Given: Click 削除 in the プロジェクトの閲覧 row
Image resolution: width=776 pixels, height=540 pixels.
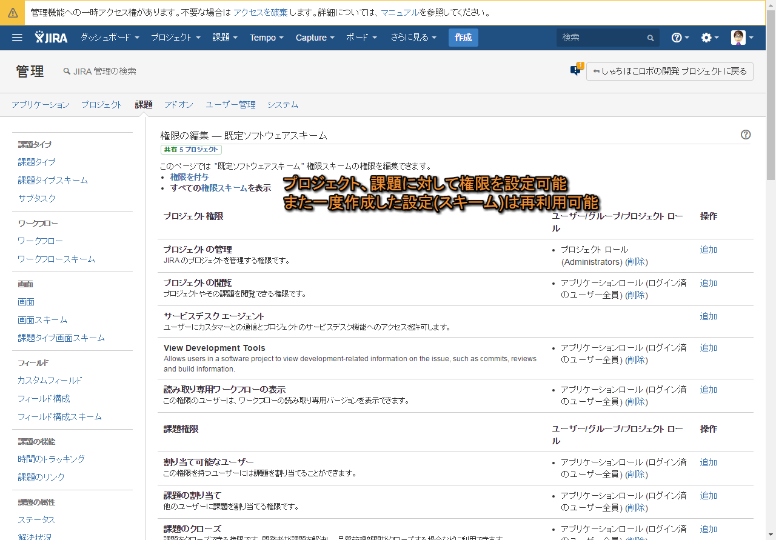Looking at the screenshot, I should pos(635,295).
